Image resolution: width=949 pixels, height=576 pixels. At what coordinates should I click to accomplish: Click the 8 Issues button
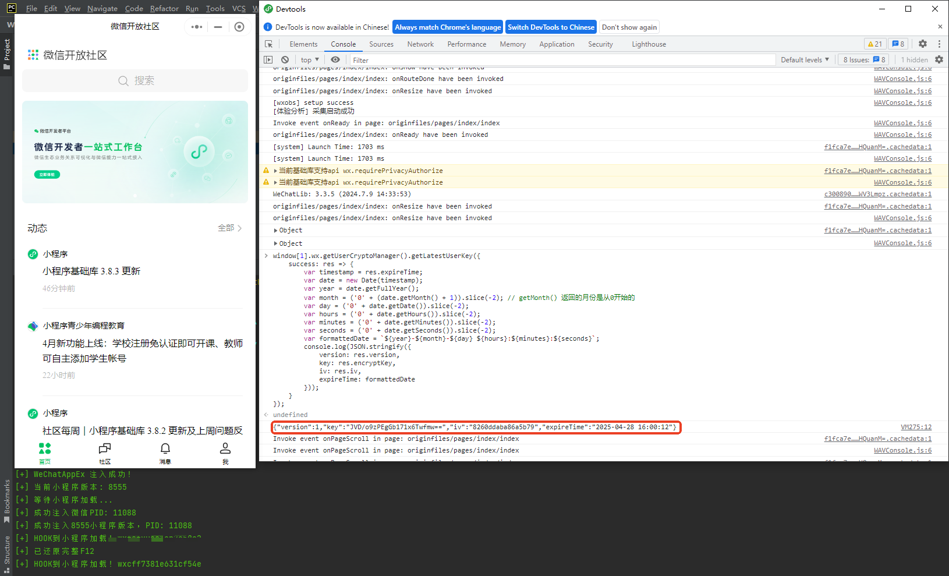point(864,59)
